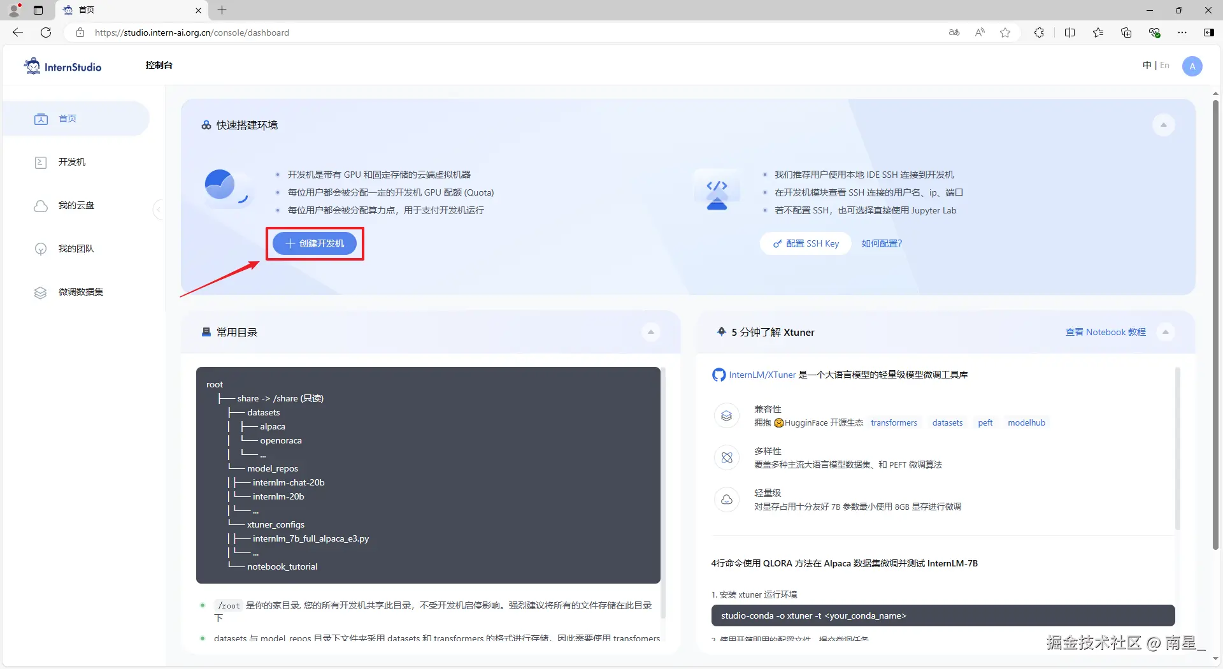The image size is (1223, 669).
Task: Click the diversity feature icon
Action: 726,457
